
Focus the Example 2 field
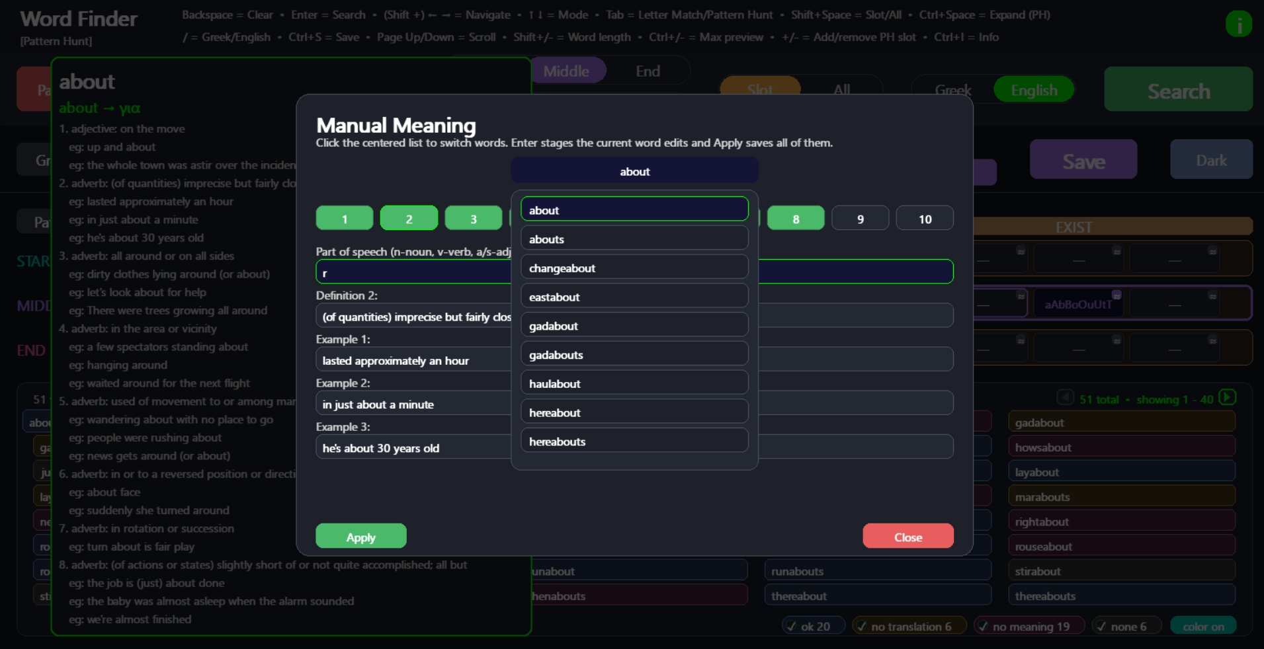point(634,402)
